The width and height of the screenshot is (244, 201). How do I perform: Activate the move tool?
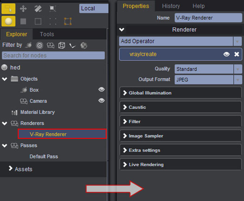coord(23,9)
